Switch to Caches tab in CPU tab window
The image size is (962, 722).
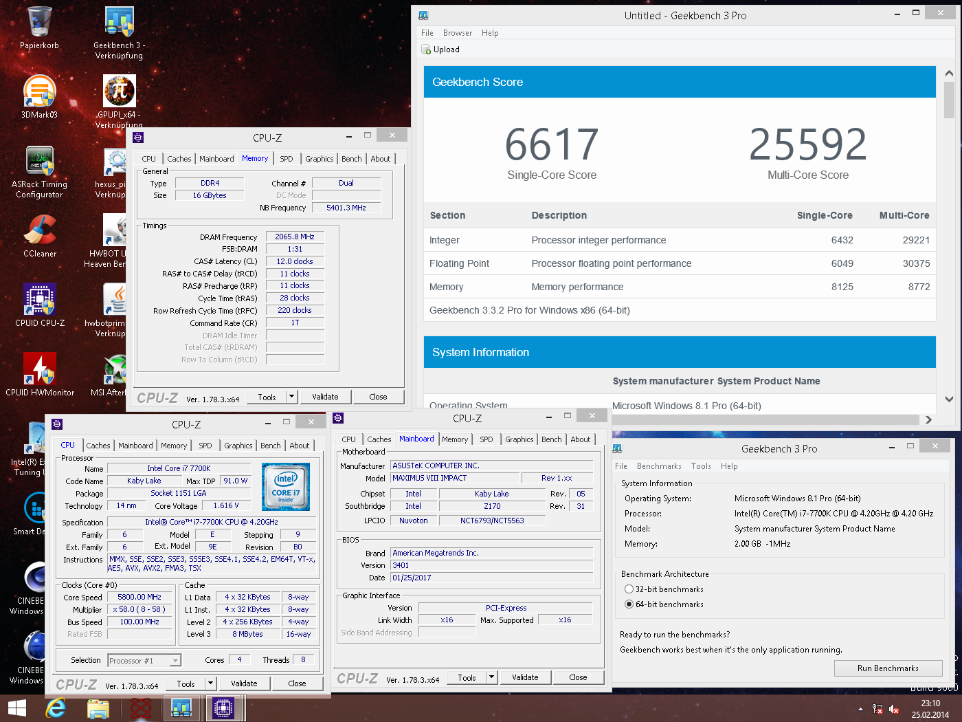click(x=98, y=446)
